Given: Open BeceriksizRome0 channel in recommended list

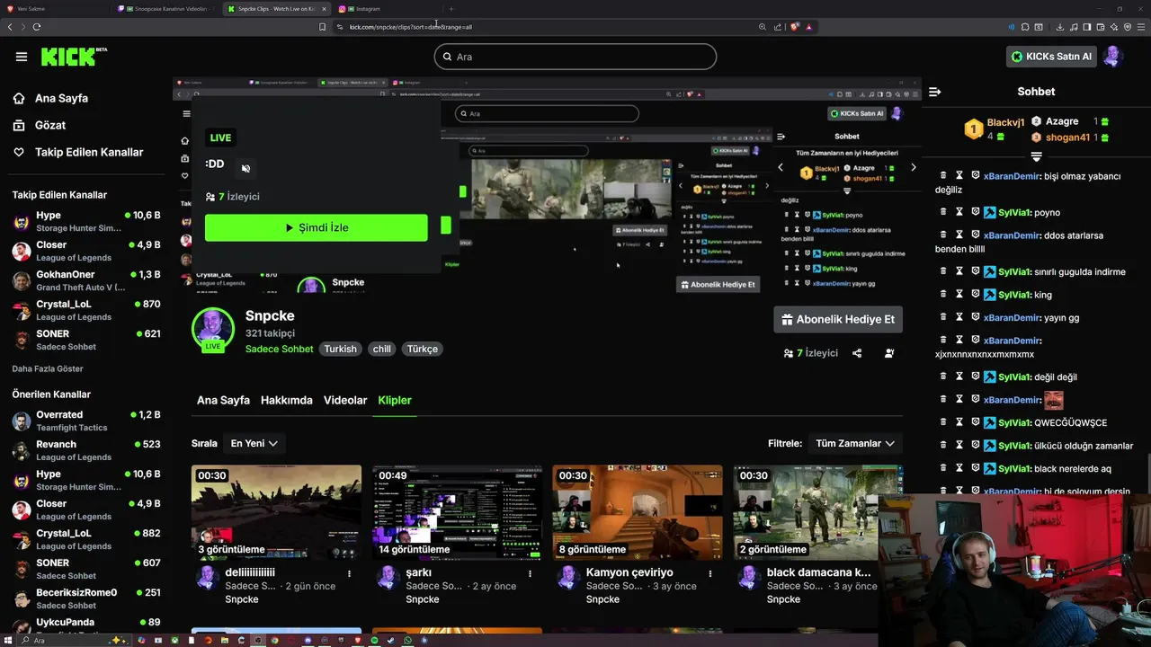Looking at the screenshot, I should [86, 598].
